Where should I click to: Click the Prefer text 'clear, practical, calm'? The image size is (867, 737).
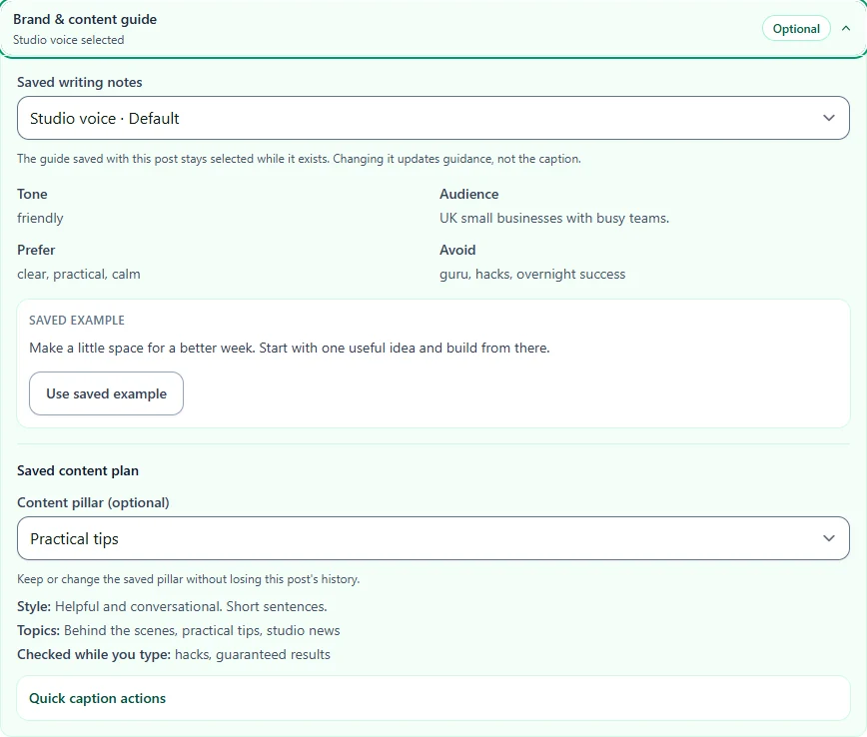click(x=79, y=275)
